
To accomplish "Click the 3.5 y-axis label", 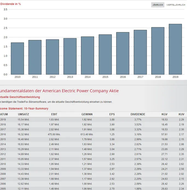I will coord(5,10).
